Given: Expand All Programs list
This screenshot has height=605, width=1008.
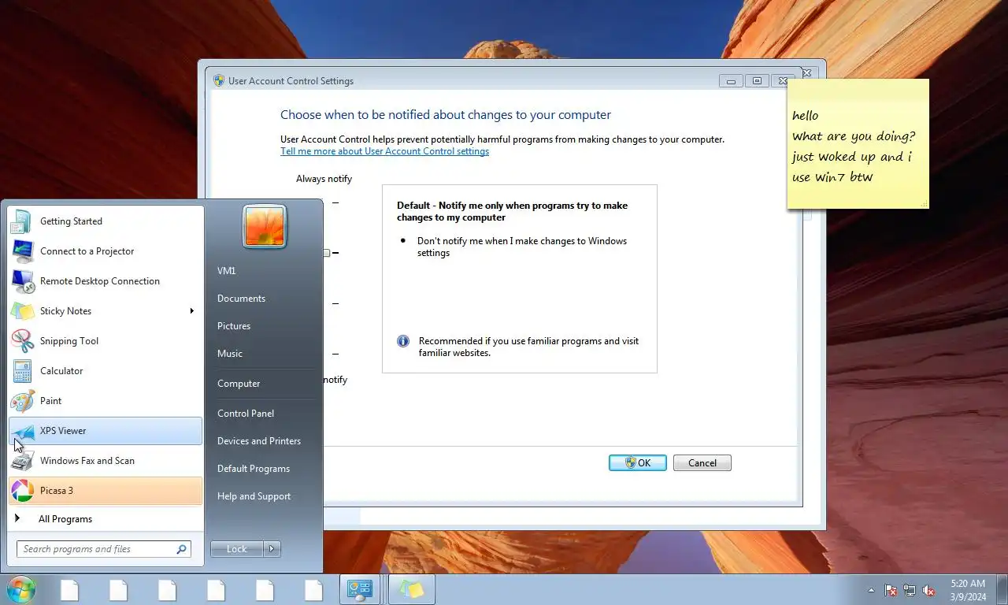Looking at the screenshot, I should click(x=106, y=519).
